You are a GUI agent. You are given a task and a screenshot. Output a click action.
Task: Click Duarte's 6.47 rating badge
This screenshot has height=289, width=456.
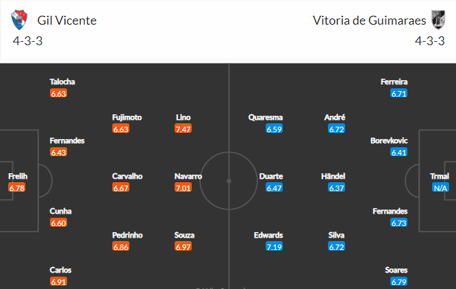(274, 188)
